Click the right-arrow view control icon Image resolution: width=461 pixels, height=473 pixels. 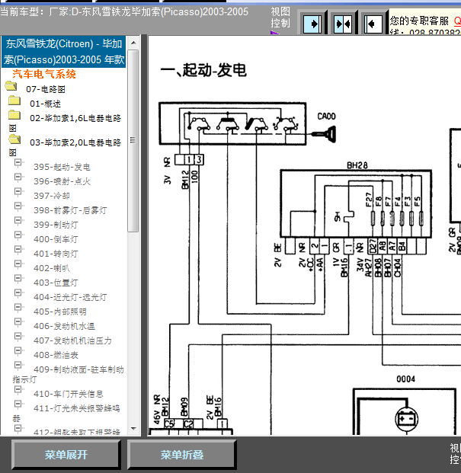pyautogui.click(x=312, y=24)
